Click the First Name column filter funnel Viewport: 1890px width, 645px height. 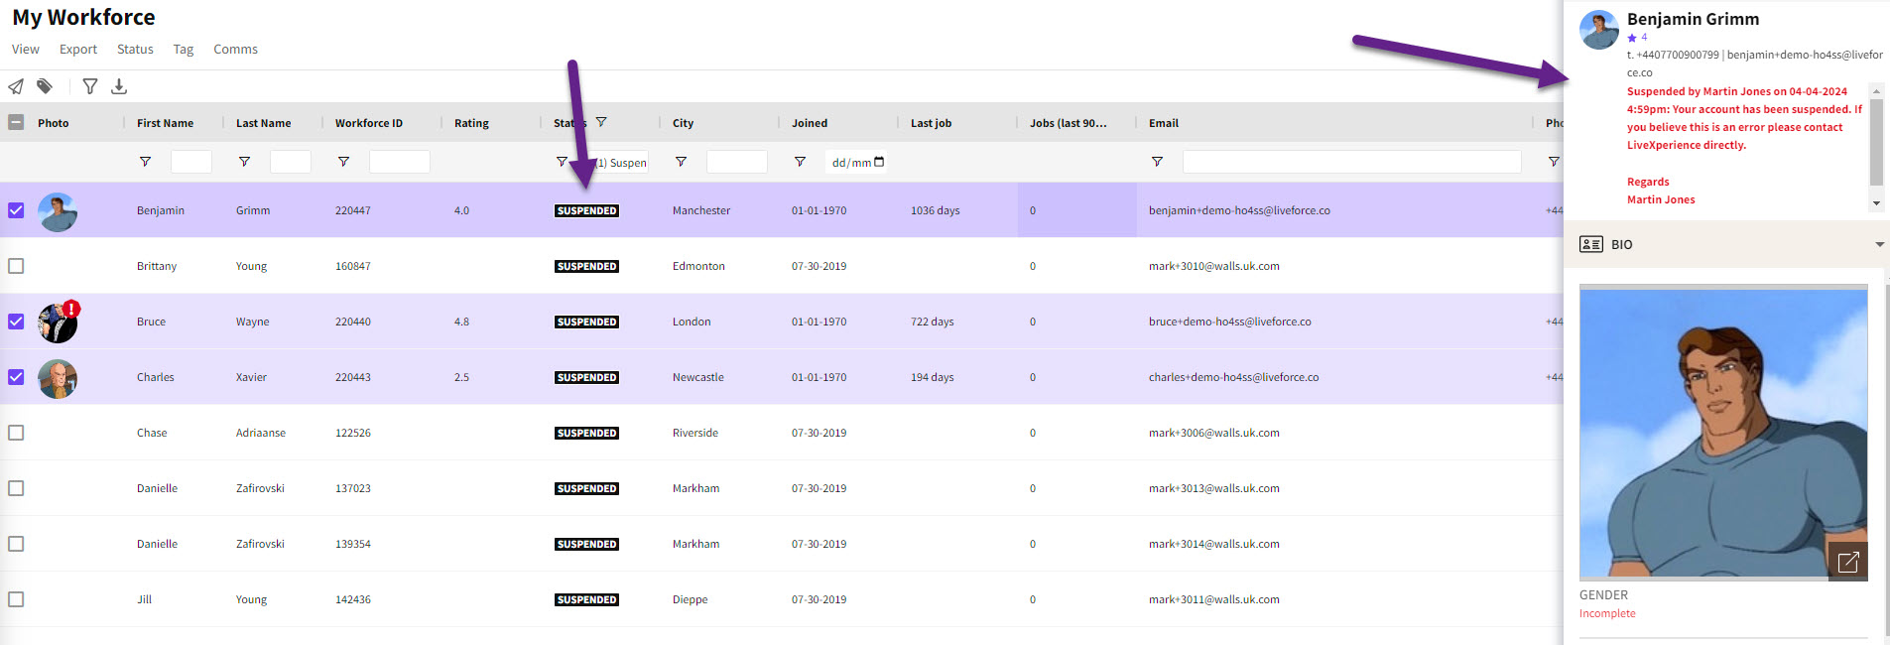[145, 162]
